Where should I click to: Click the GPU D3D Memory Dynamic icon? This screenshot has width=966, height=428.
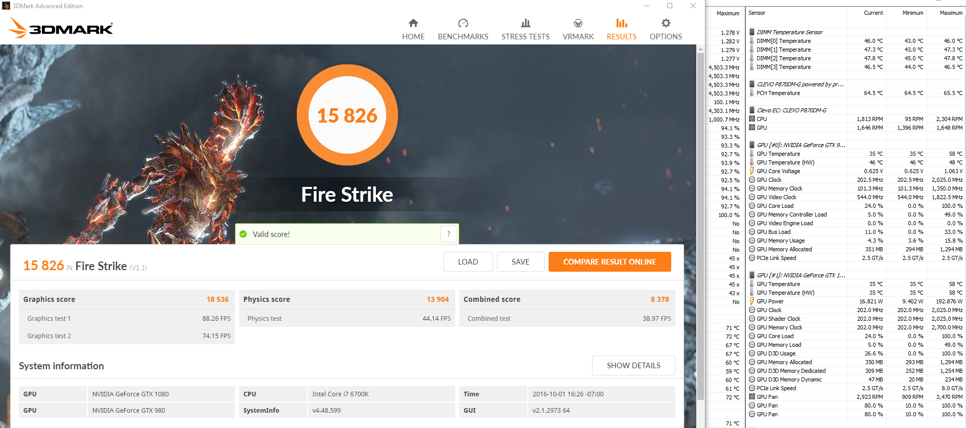(x=752, y=379)
